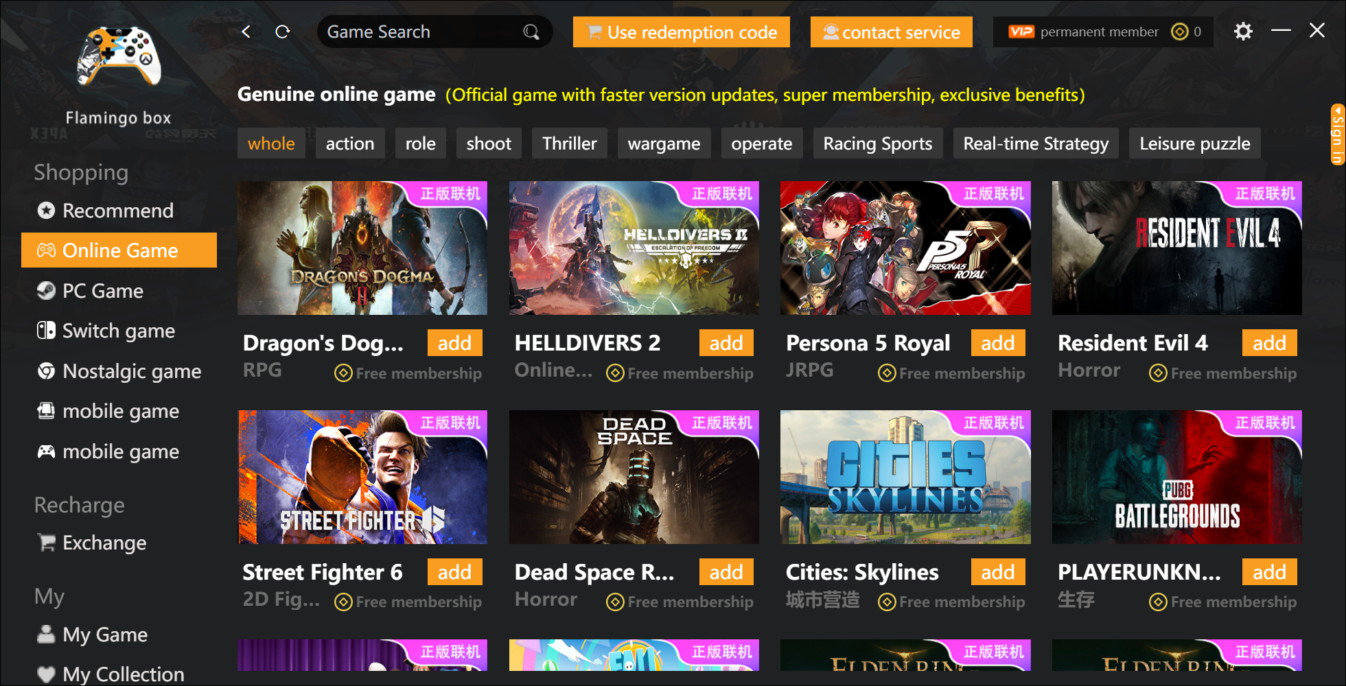Open the Online Game section
Viewport: 1346px width, 686px height.
(119, 250)
